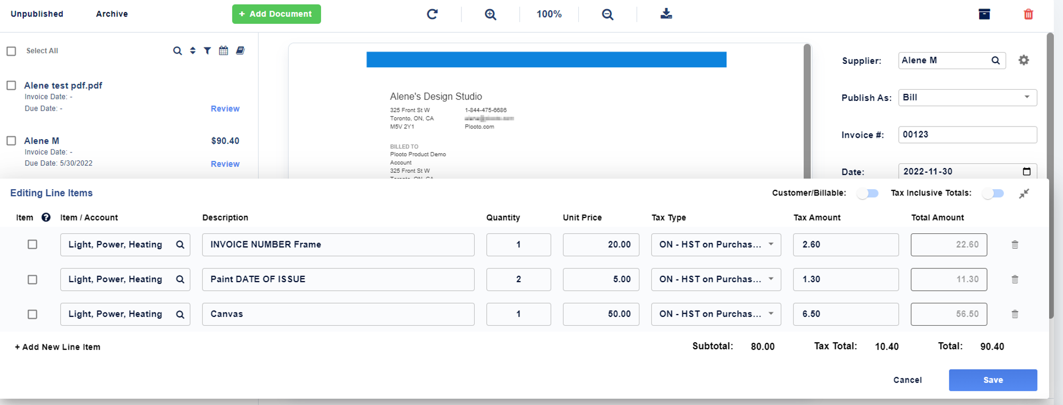The image size is (1063, 405).
Task: Delete the document with the red trash icon
Action: (x=1028, y=14)
